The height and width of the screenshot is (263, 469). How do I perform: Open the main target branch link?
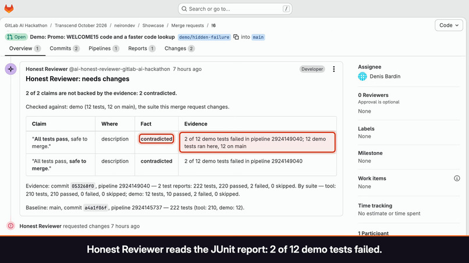coord(258,37)
